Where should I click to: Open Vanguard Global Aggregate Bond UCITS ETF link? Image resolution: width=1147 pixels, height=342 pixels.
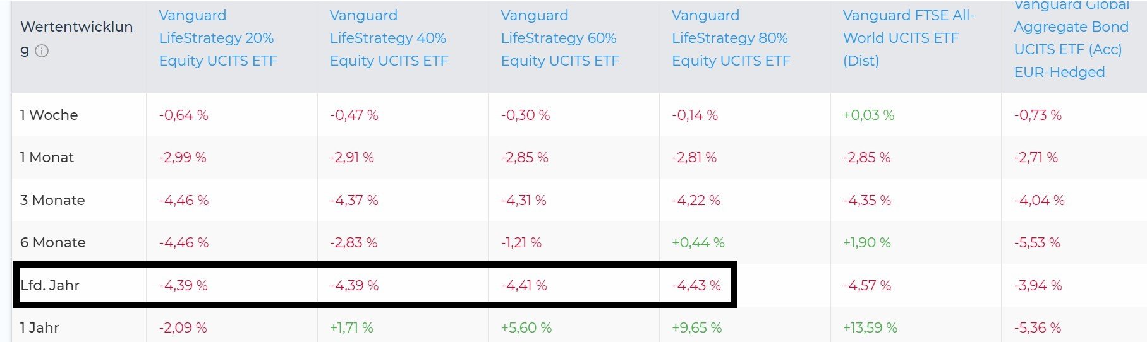coord(1071,38)
